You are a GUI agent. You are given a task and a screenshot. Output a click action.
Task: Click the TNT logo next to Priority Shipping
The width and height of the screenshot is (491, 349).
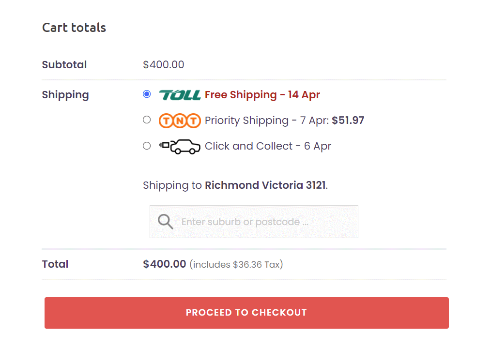180,121
